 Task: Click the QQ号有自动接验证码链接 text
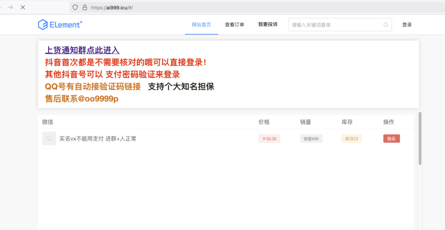pyautogui.click(x=93, y=87)
